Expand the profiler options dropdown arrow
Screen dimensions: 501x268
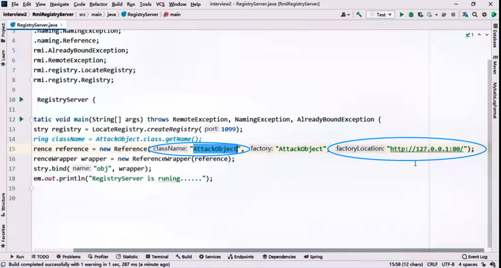pos(436,15)
